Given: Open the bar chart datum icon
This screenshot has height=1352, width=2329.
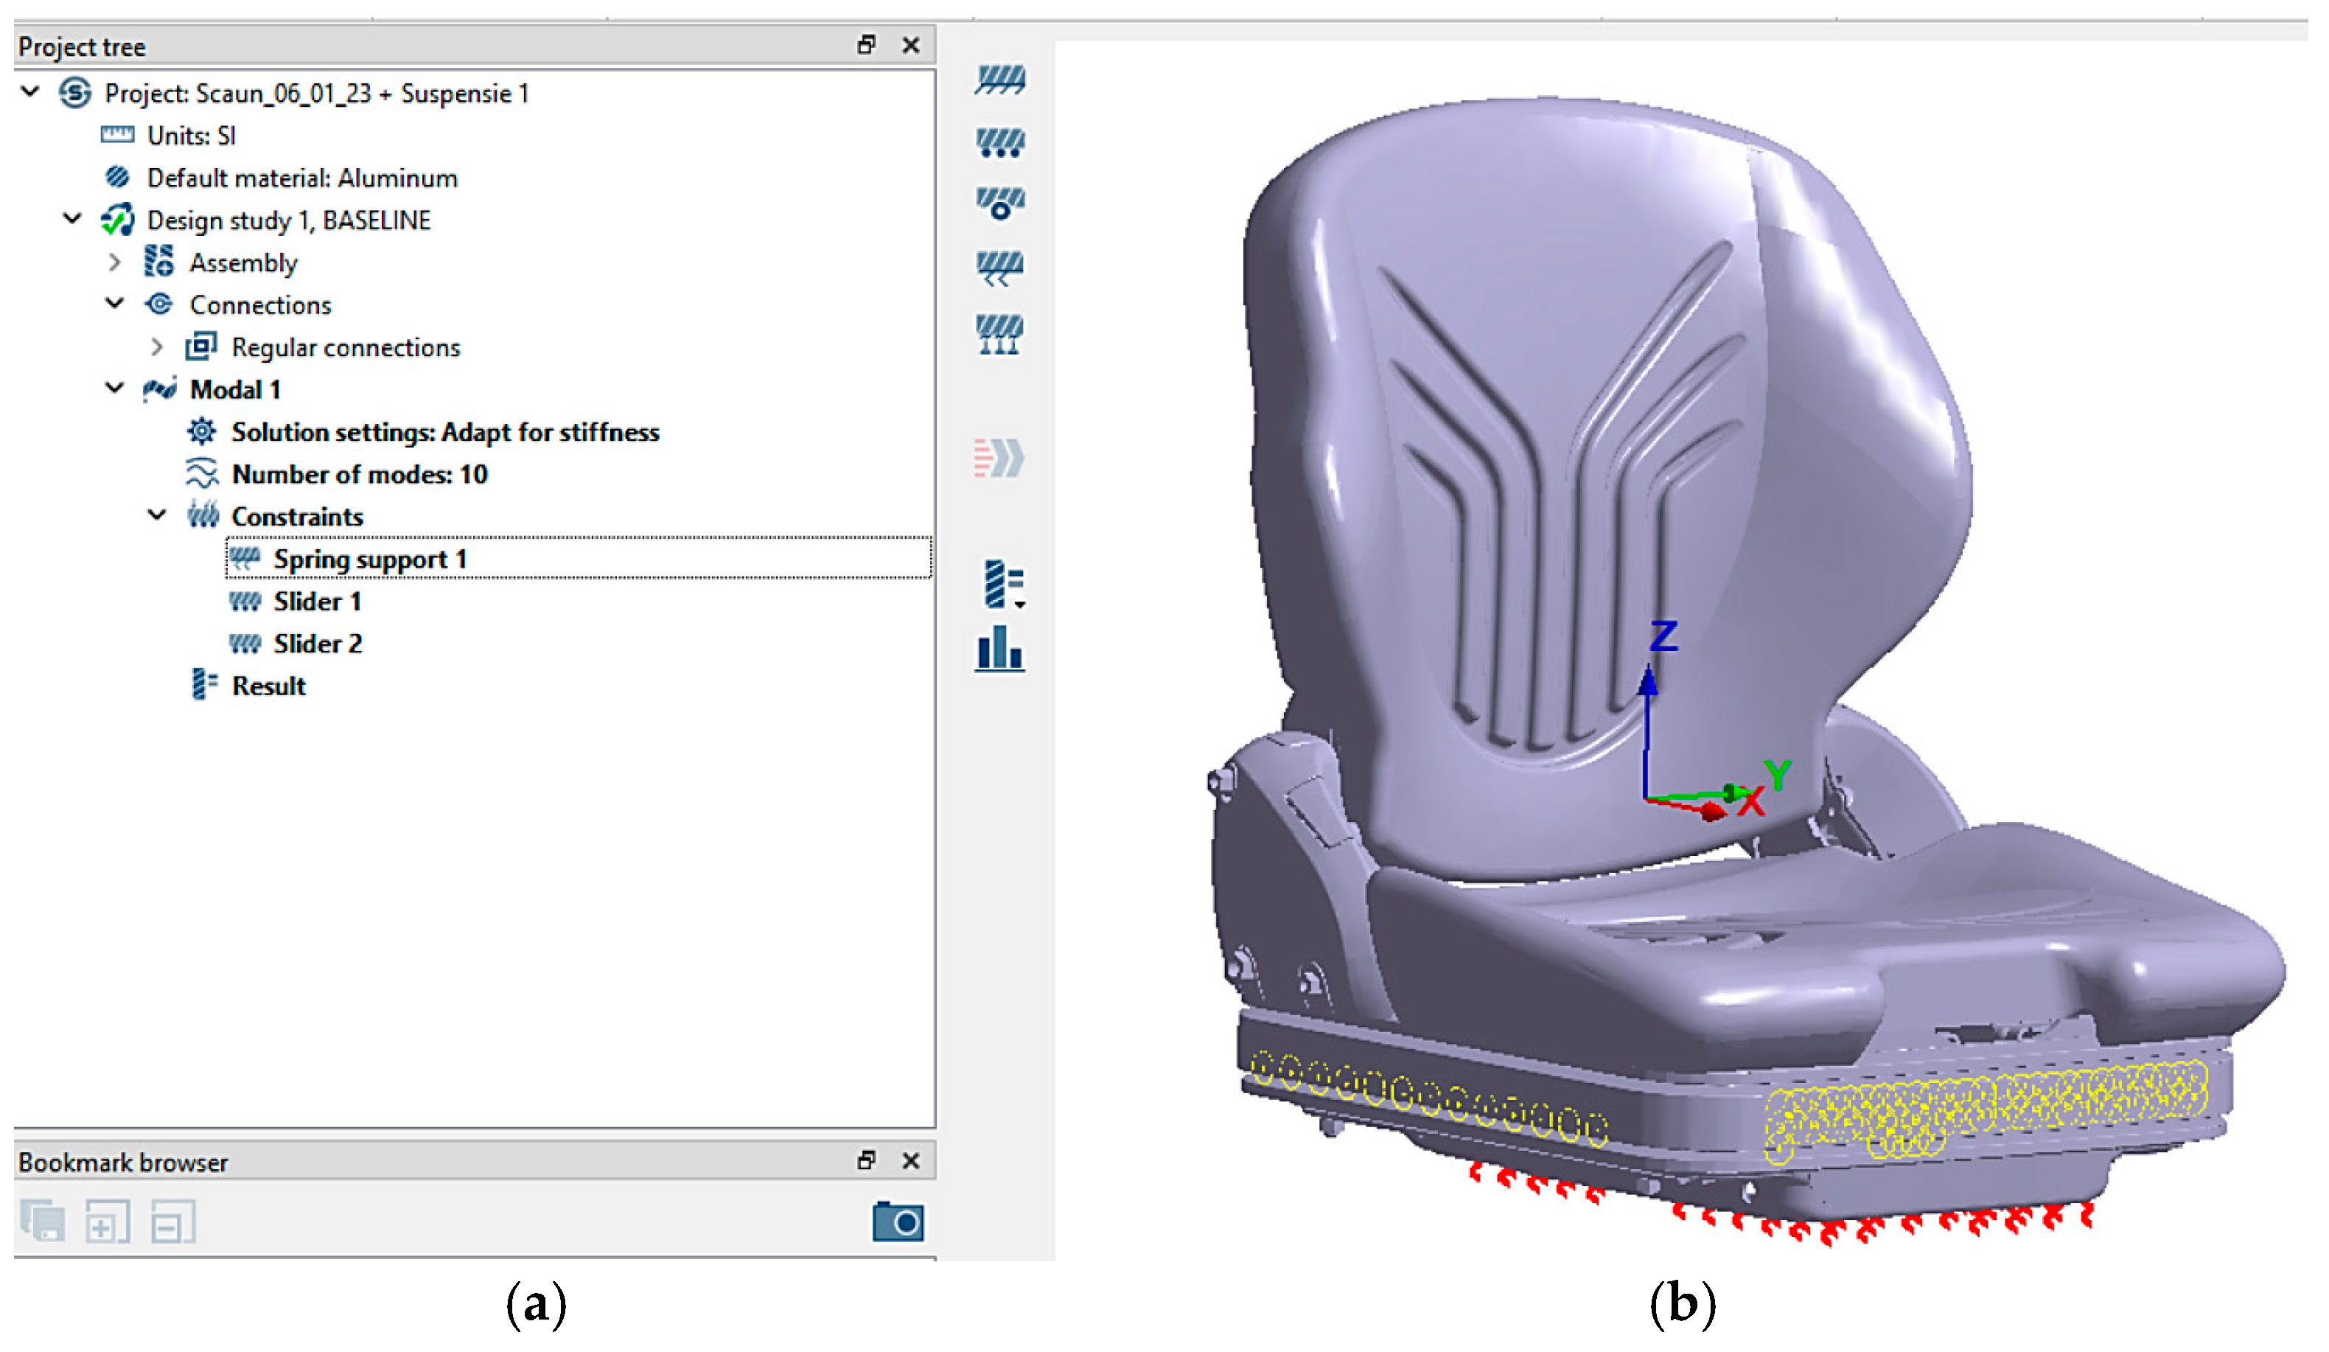Looking at the screenshot, I should 999,649.
